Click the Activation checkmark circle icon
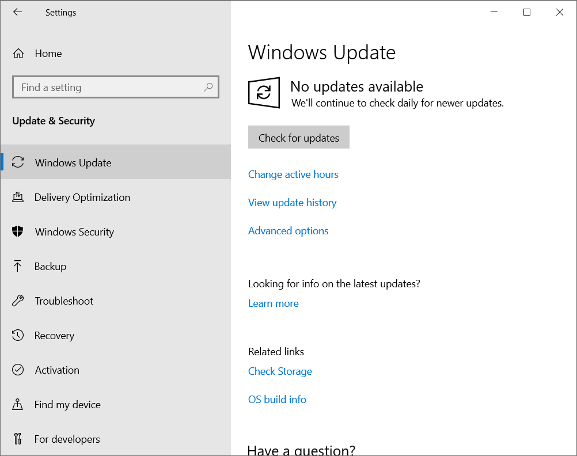The width and height of the screenshot is (577, 456). 18,370
